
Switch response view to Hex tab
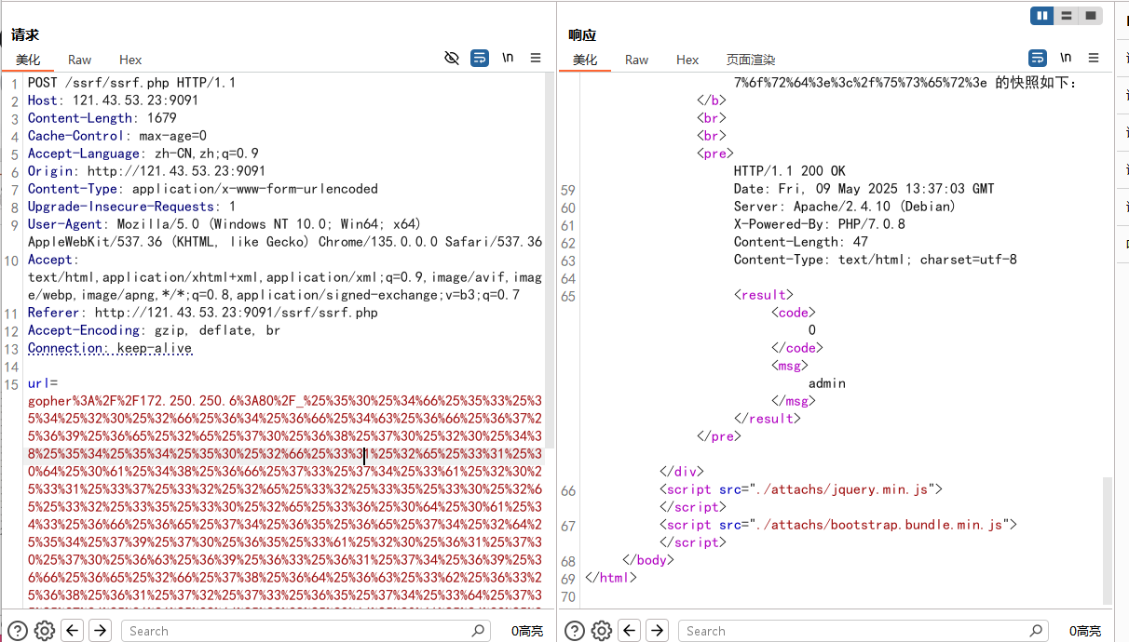coord(687,60)
